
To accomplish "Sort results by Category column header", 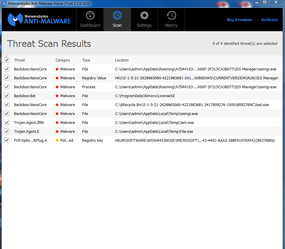I will (63, 60).
